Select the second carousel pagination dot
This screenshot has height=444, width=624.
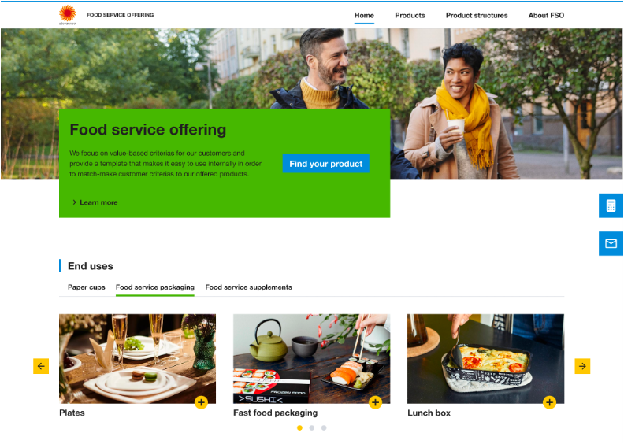click(311, 427)
